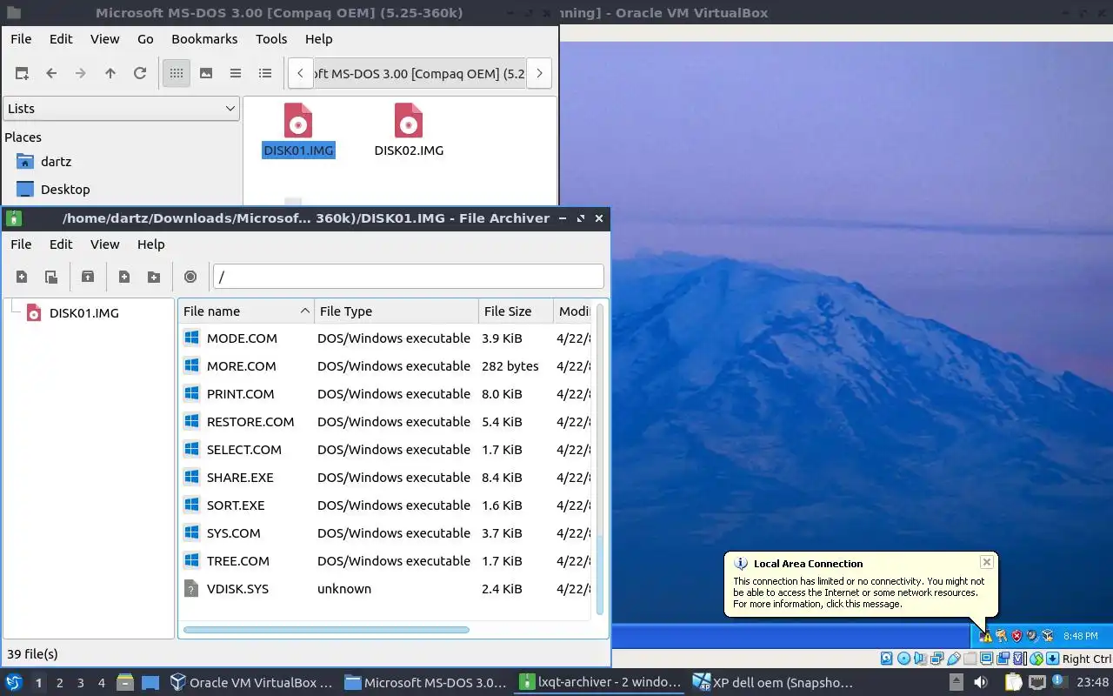This screenshot has height=696, width=1113.
Task: Select the DISK02.IMG file icon
Action: [x=409, y=130]
